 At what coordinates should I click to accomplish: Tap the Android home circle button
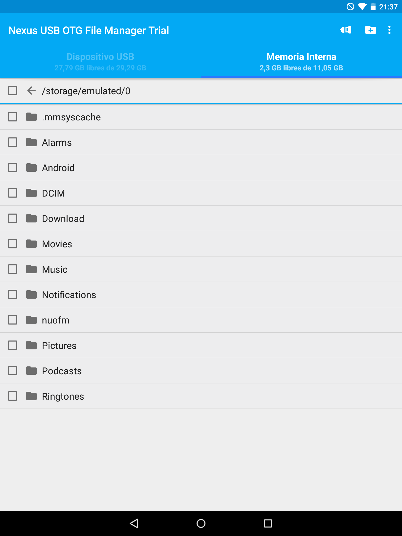point(201,523)
